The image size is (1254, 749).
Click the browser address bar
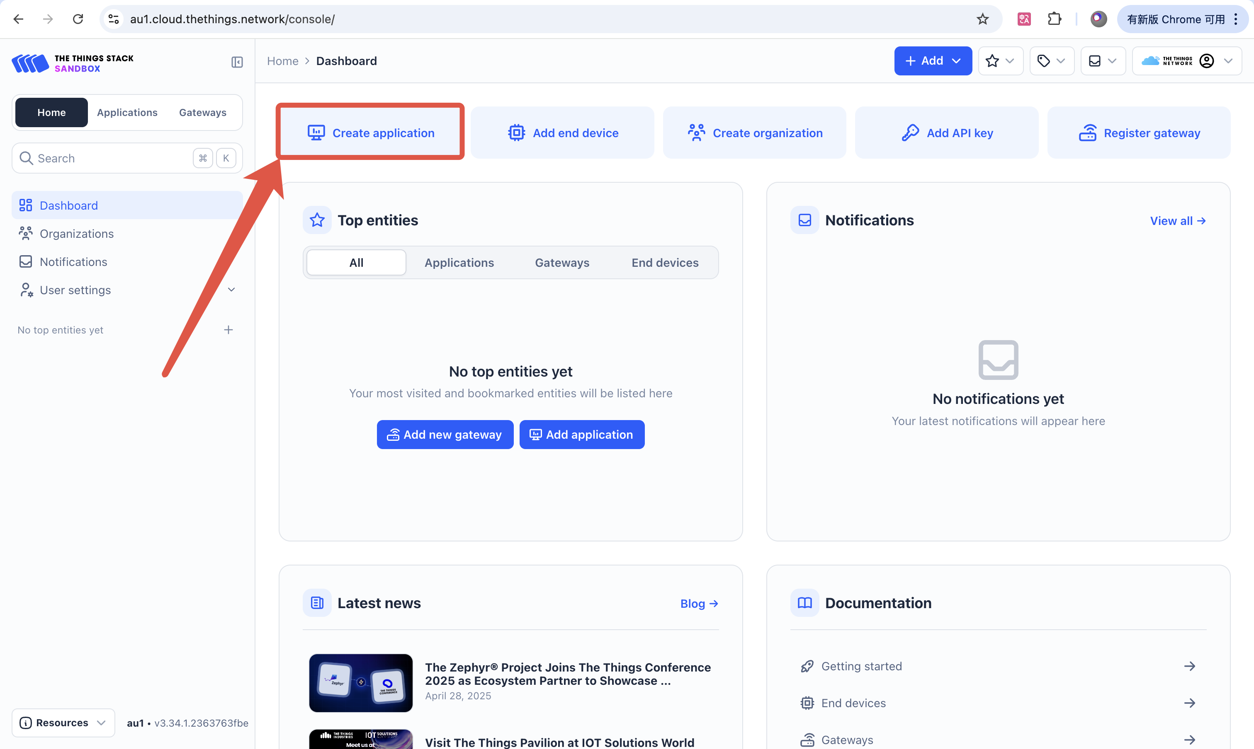(x=551, y=19)
